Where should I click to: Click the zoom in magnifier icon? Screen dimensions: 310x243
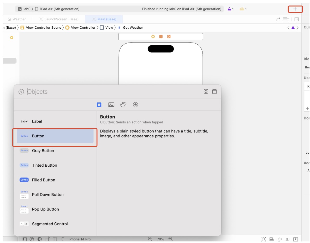pyautogui.click(x=170, y=239)
